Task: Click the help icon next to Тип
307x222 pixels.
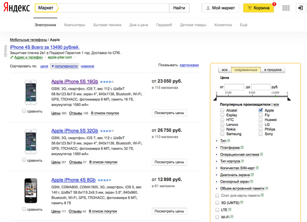Action: tap(229, 140)
